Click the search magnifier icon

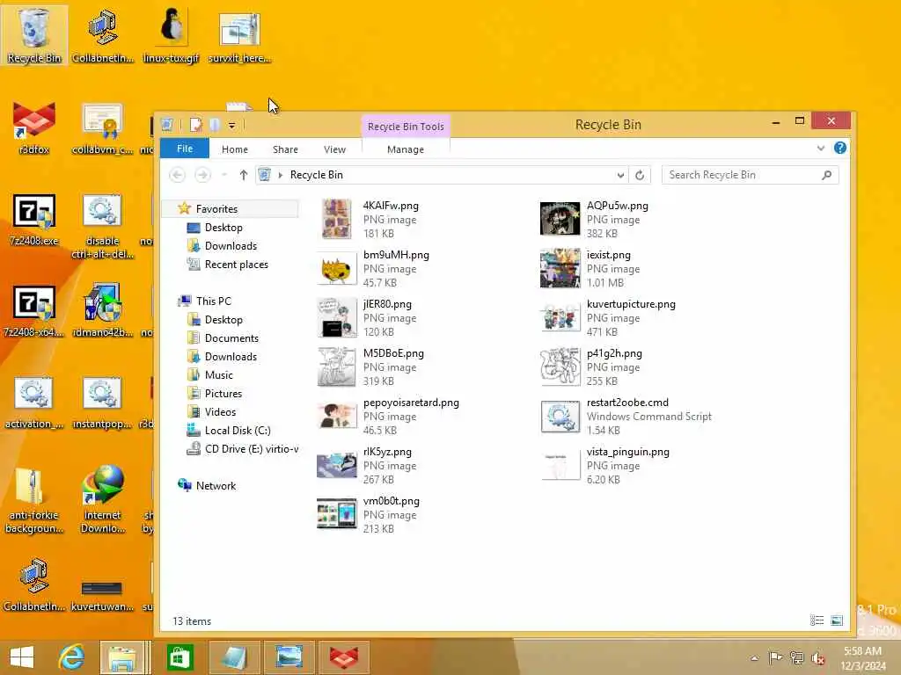[826, 175]
